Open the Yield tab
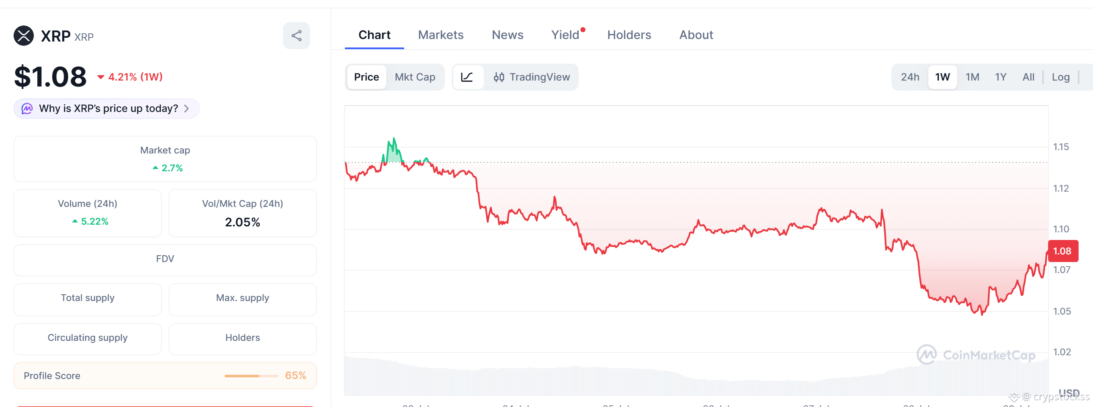 [x=565, y=35]
